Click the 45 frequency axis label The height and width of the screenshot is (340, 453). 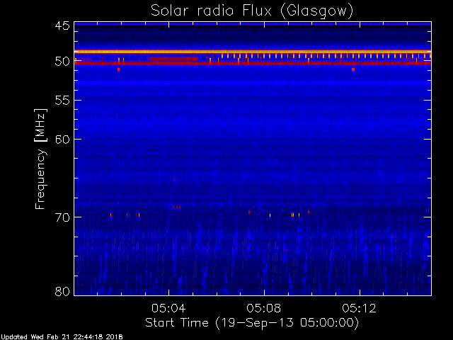[x=62, y=25]
